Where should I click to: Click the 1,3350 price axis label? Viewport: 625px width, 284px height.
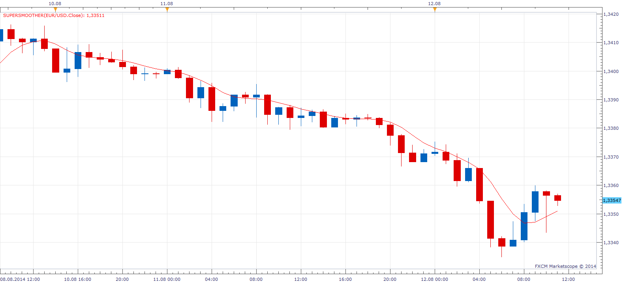(611, 214)
